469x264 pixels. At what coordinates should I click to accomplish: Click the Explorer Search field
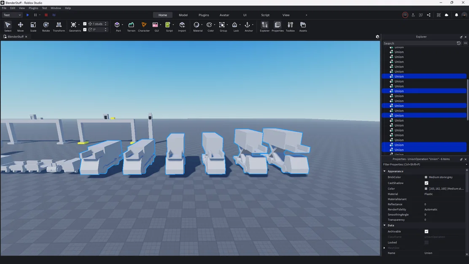pos(419,43)
